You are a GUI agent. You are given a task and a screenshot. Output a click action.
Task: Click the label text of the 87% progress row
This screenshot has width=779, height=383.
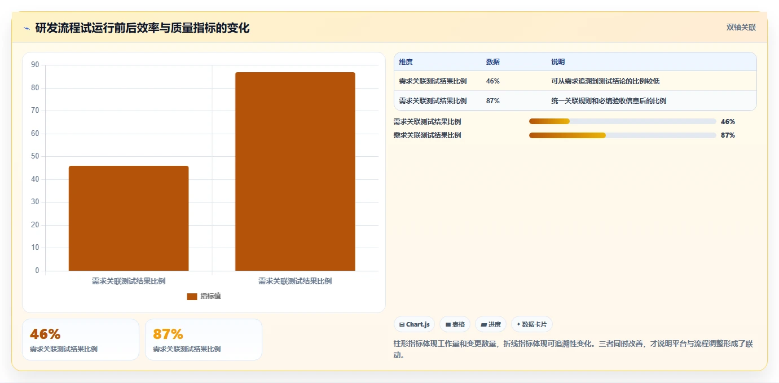coord(427,135)
